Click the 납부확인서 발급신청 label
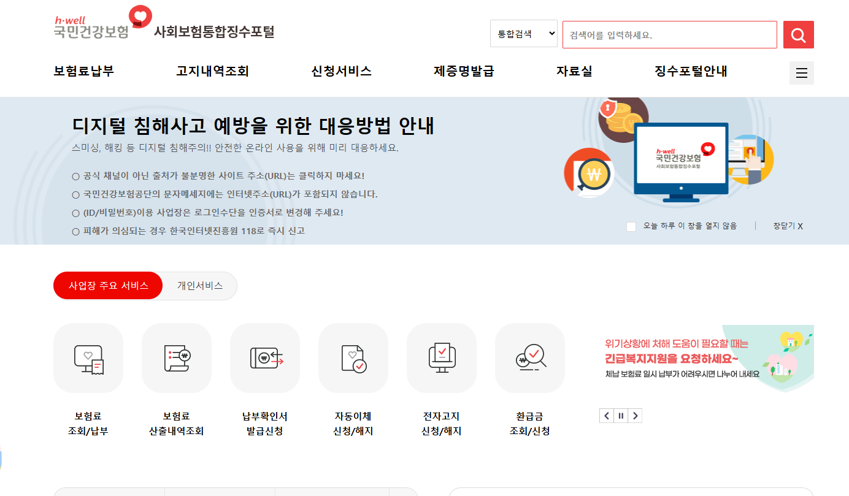Screen dimensions: 849x496 coord(265,424)
